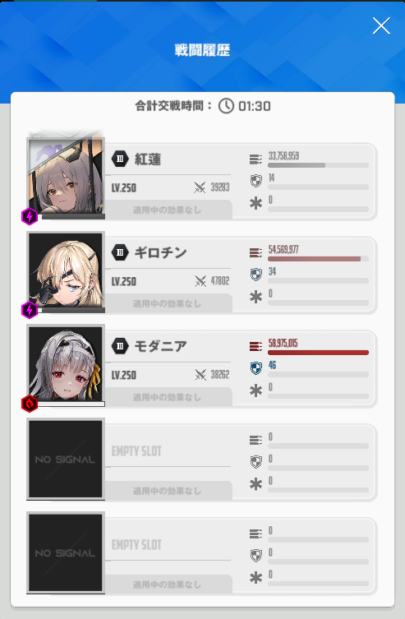Screen dimensions: 405x619
Task: Click the burst III hexagon beside モダニア
Action: point(120,346)
